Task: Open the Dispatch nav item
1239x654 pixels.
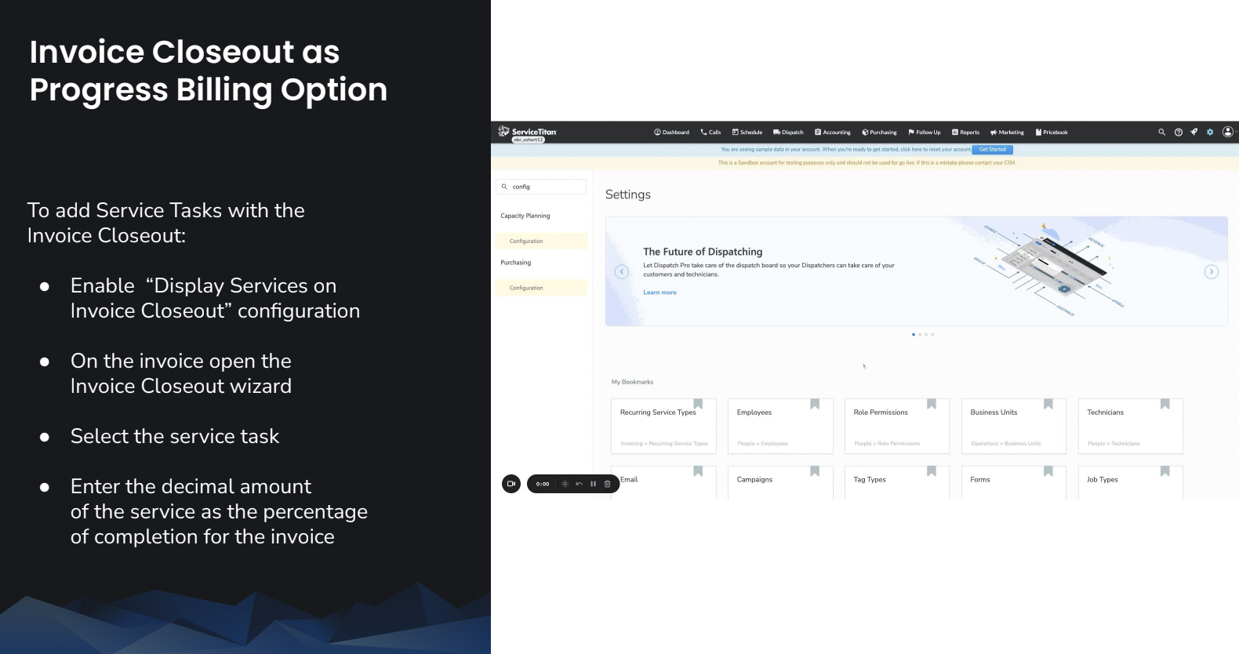Action: (788, 133)
